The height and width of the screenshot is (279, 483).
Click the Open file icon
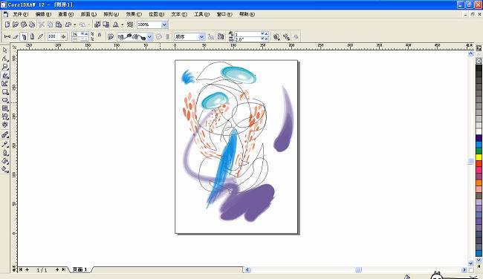[16, 24]
